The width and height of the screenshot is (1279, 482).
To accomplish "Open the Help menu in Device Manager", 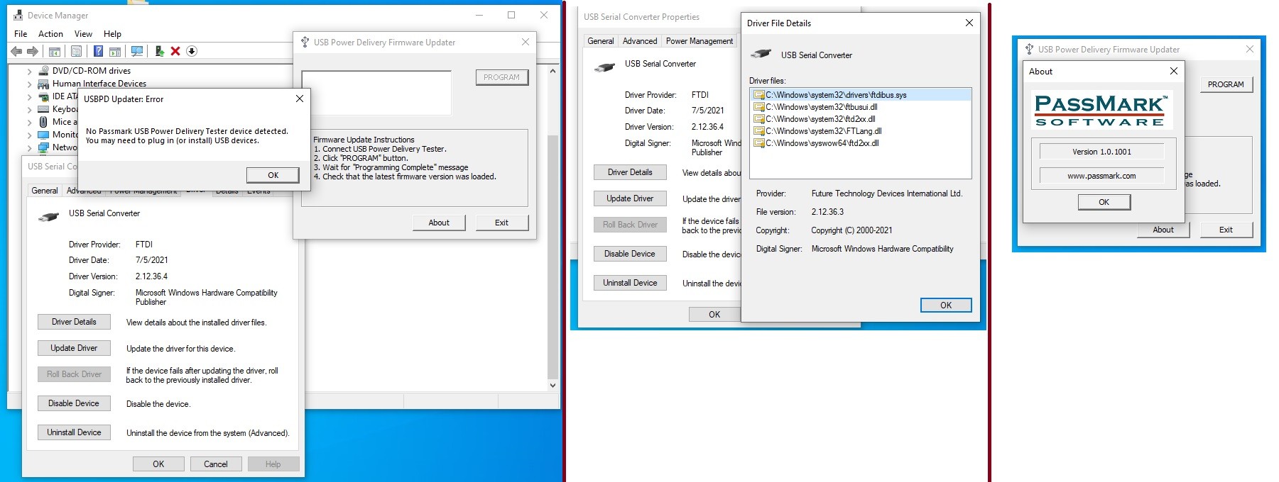I will [112, 34].
